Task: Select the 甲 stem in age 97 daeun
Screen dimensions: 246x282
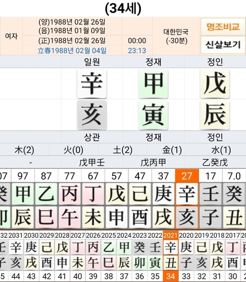Action: pyautogui.click(x=23, y=194)
